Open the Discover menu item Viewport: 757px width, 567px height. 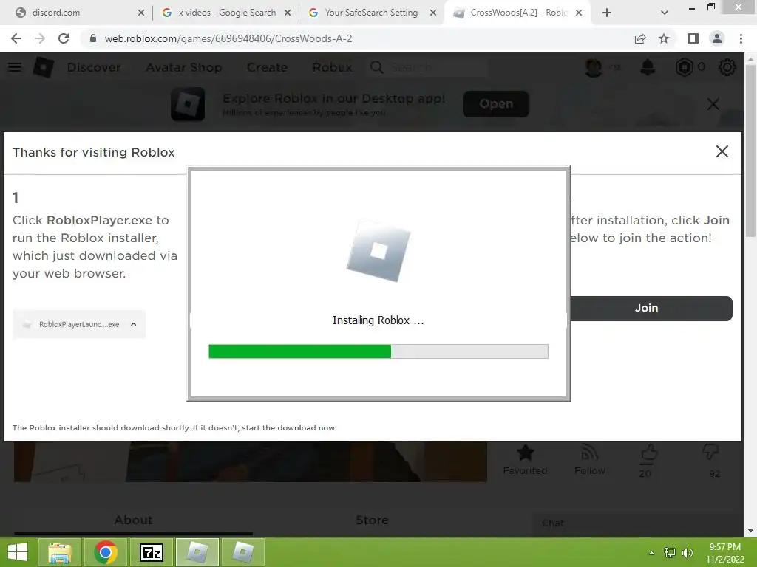pos(94,67)
